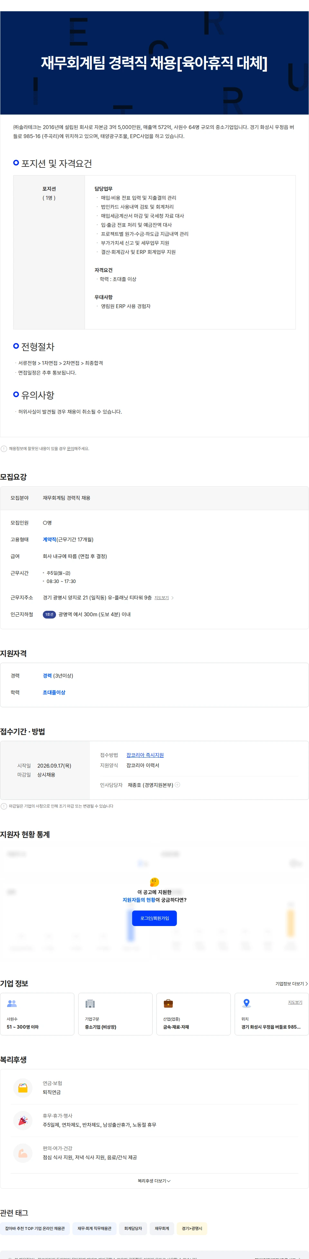
Task: Open the 잡코리아 즉시지원 link
Action: [x=145, y=755]
